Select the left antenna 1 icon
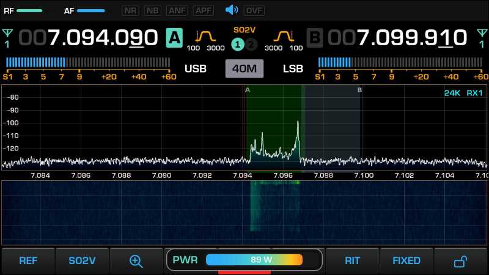This screenshot has height=275, width=489. [x=7, y=37]
